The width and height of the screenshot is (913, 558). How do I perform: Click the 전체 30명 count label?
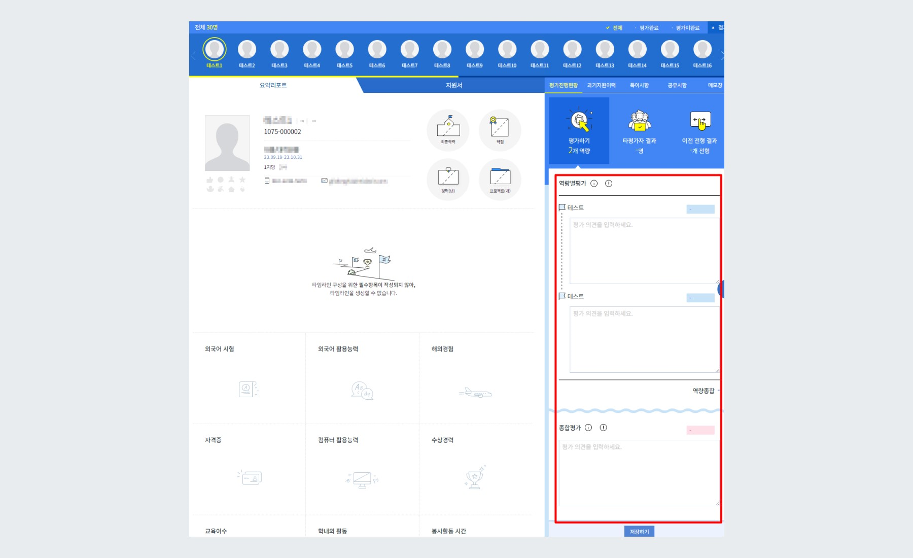(x=206, y=27)
